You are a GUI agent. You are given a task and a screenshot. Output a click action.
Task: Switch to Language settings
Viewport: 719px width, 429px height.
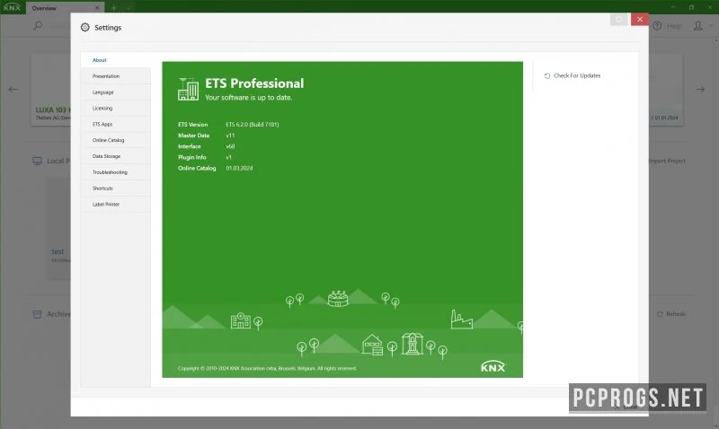[x=116, y=92]
